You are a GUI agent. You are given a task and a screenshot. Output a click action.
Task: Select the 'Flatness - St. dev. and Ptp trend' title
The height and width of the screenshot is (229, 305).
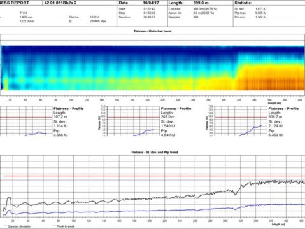pyautogui.click(x=155, y=152)
